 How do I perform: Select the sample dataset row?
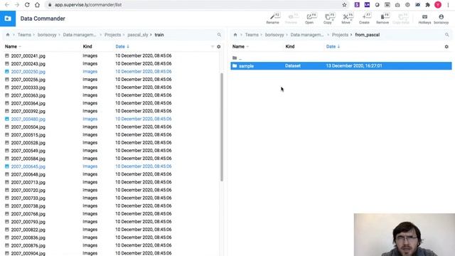[341, 66]
